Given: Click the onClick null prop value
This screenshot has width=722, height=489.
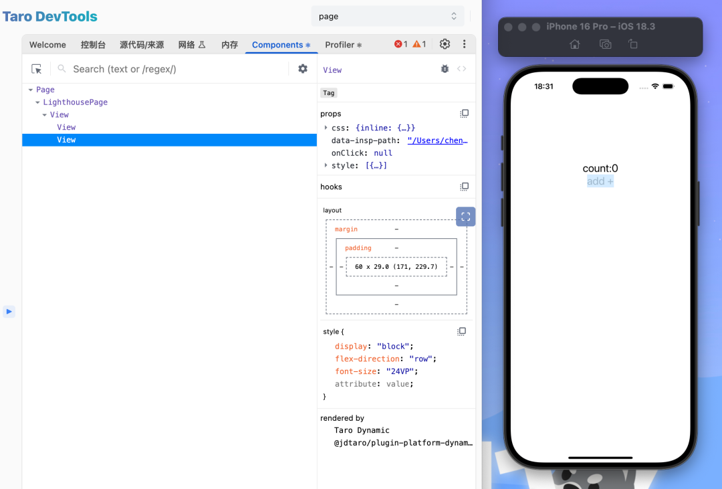Looking at the screenshot, I should pyautogui.click(x=383, y=153).
